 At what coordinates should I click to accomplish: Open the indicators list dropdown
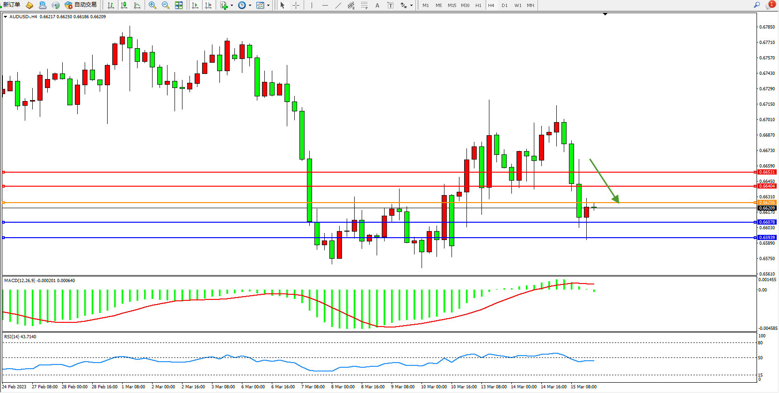click(225, 5)
